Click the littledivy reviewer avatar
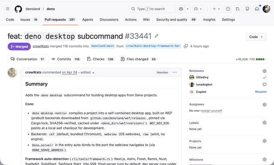Viewport: 274px width, 165px height. tap(192, 77)
